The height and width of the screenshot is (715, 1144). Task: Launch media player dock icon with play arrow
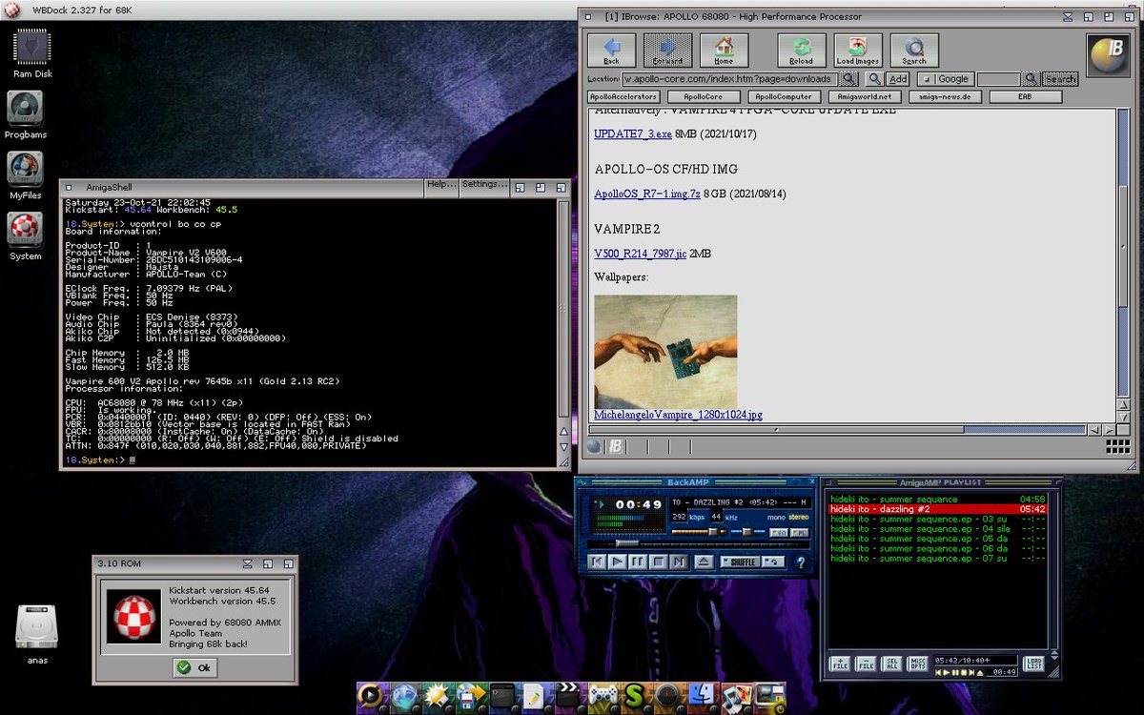(x=372, y=697)
